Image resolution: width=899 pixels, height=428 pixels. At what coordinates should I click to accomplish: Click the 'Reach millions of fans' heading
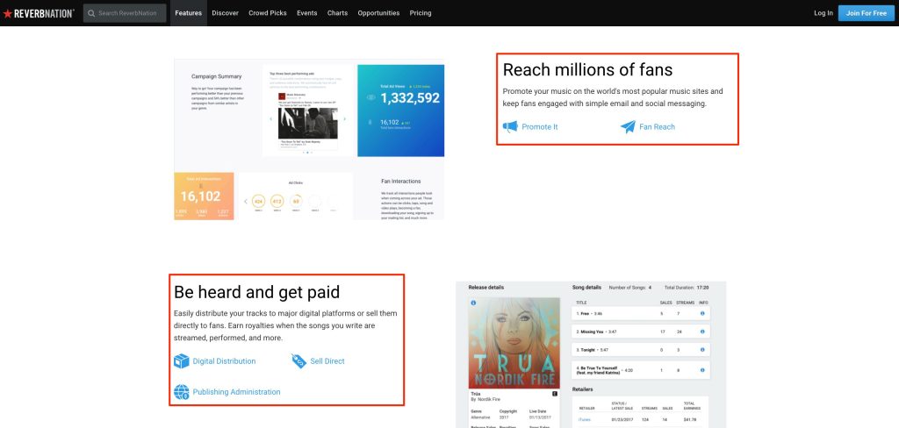(x=587, y=70)
